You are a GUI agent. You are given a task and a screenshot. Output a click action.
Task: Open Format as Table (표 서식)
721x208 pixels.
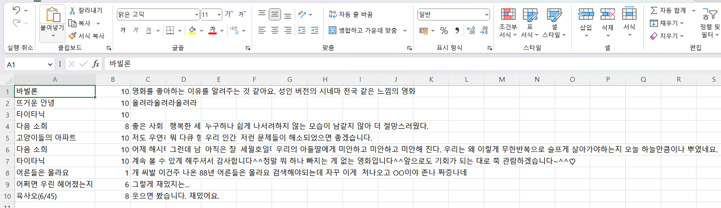529,23
